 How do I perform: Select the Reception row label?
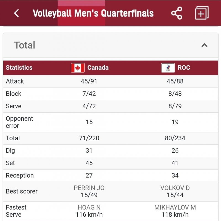point(20,176)
